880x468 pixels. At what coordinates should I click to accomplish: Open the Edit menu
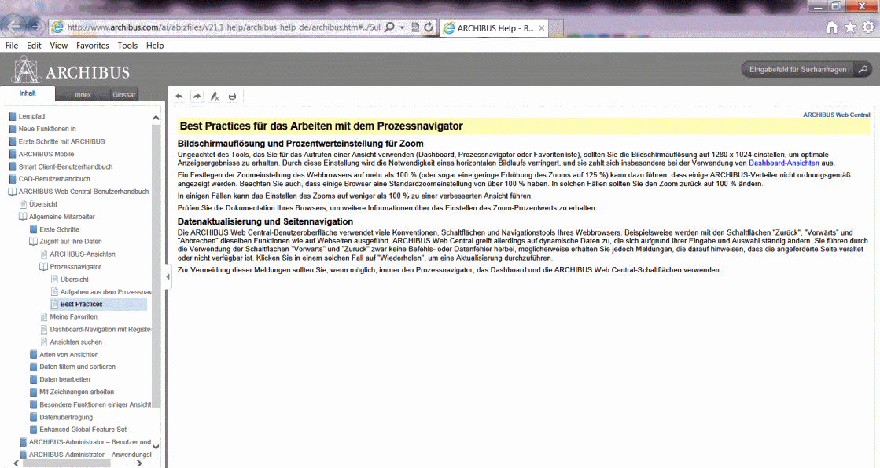coord(34,46)
